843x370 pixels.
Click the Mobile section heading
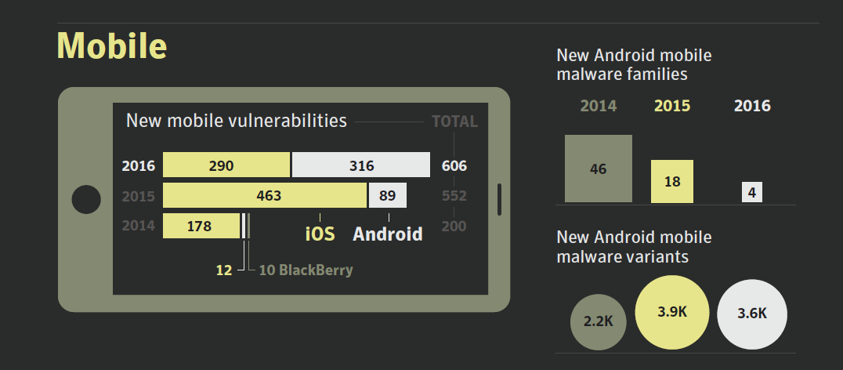(112, 45)
